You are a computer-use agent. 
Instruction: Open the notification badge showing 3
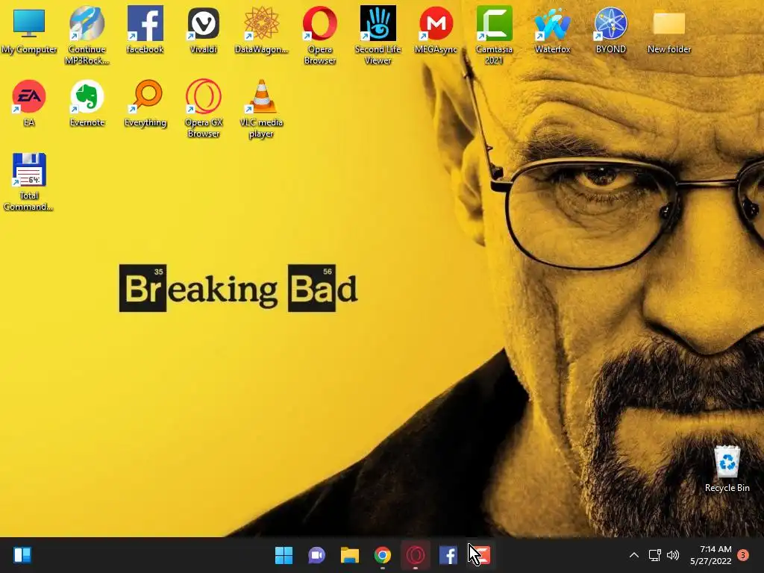(x=743, y=555)
